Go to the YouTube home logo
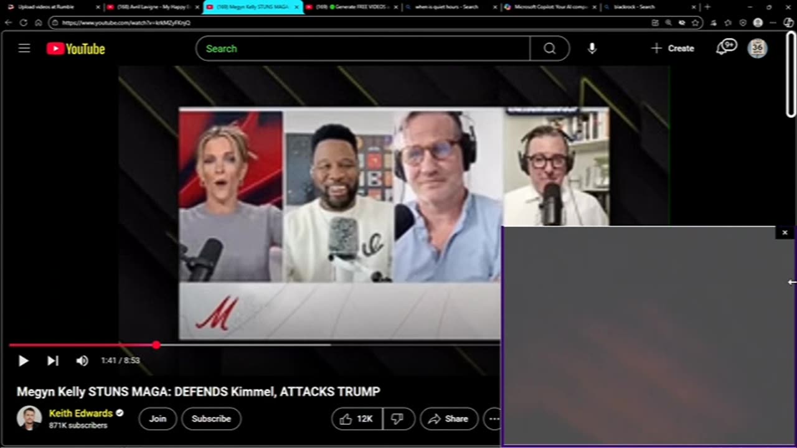The height and width of the screenshot is (448, 797). (x=76, y=49)
